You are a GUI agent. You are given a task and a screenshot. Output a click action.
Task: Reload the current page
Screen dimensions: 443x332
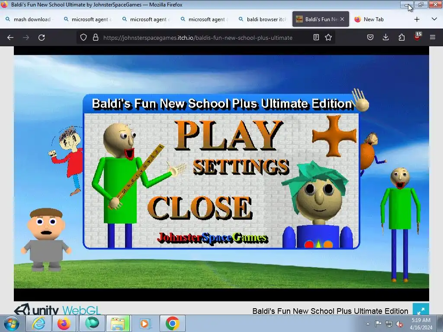[42, 38]
